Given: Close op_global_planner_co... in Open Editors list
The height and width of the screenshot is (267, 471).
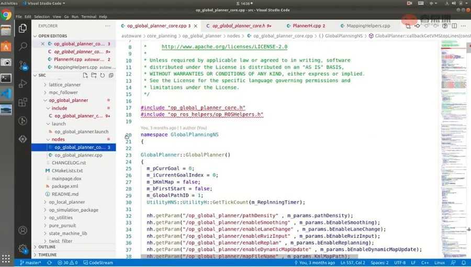Looking at the screenshot, I should (43, 44).
